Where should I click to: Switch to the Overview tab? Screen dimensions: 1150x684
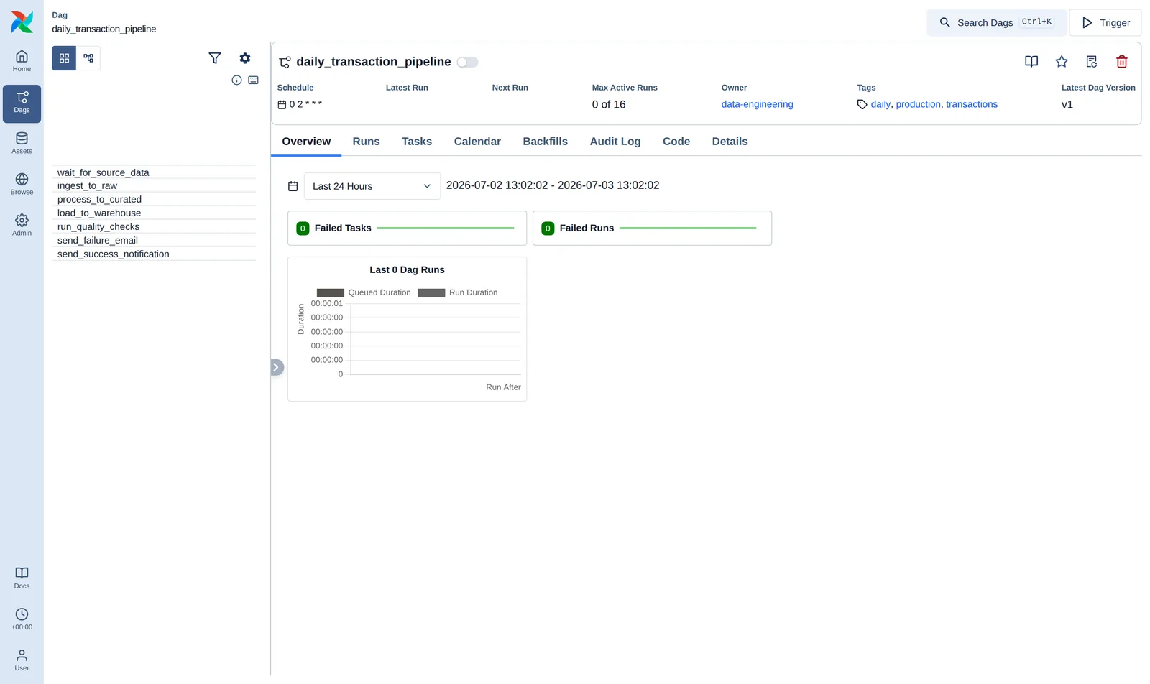pyautogui.click(x=306, y=142)
